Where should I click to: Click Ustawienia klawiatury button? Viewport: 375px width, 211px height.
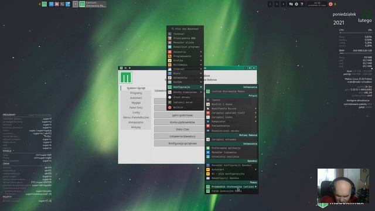(179, 137)
